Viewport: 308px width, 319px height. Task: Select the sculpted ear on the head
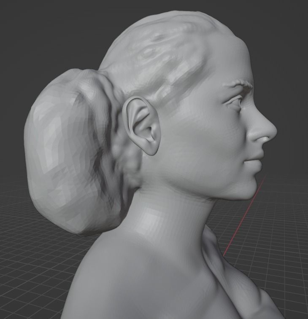(x=142, y=126)
